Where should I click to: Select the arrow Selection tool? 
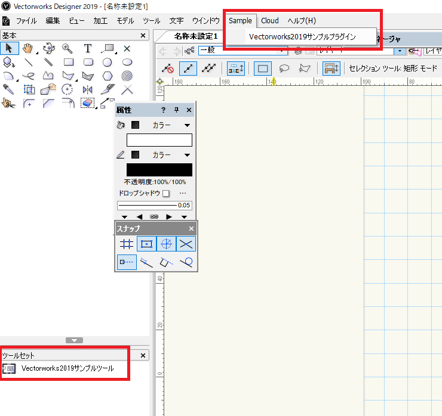coord(10,48)
